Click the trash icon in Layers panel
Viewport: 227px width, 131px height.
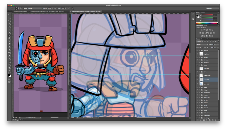pyautogui.click(x=216, y=120)
